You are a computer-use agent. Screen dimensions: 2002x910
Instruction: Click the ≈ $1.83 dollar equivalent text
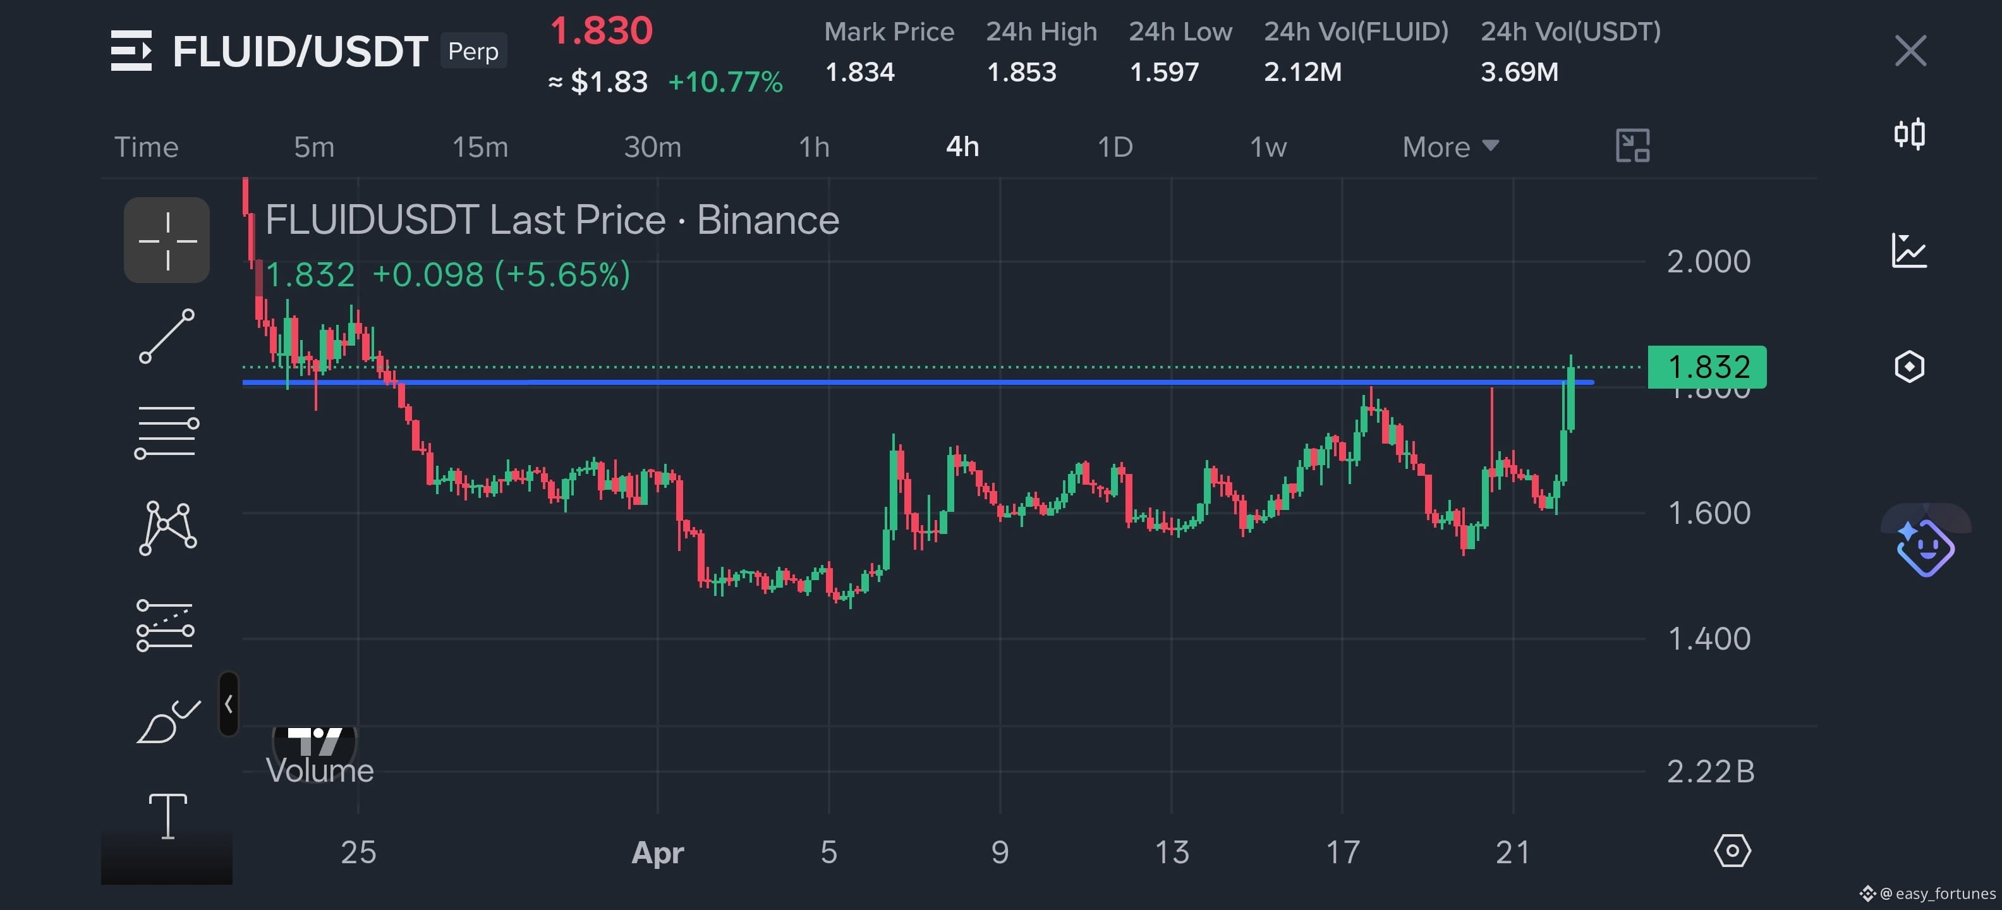tap(598, 82)
